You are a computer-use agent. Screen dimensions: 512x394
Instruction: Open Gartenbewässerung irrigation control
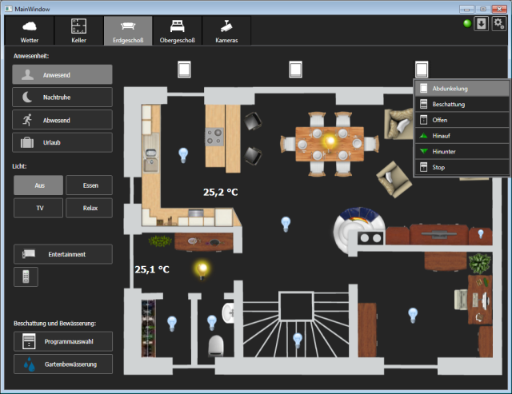coord(63,364)
